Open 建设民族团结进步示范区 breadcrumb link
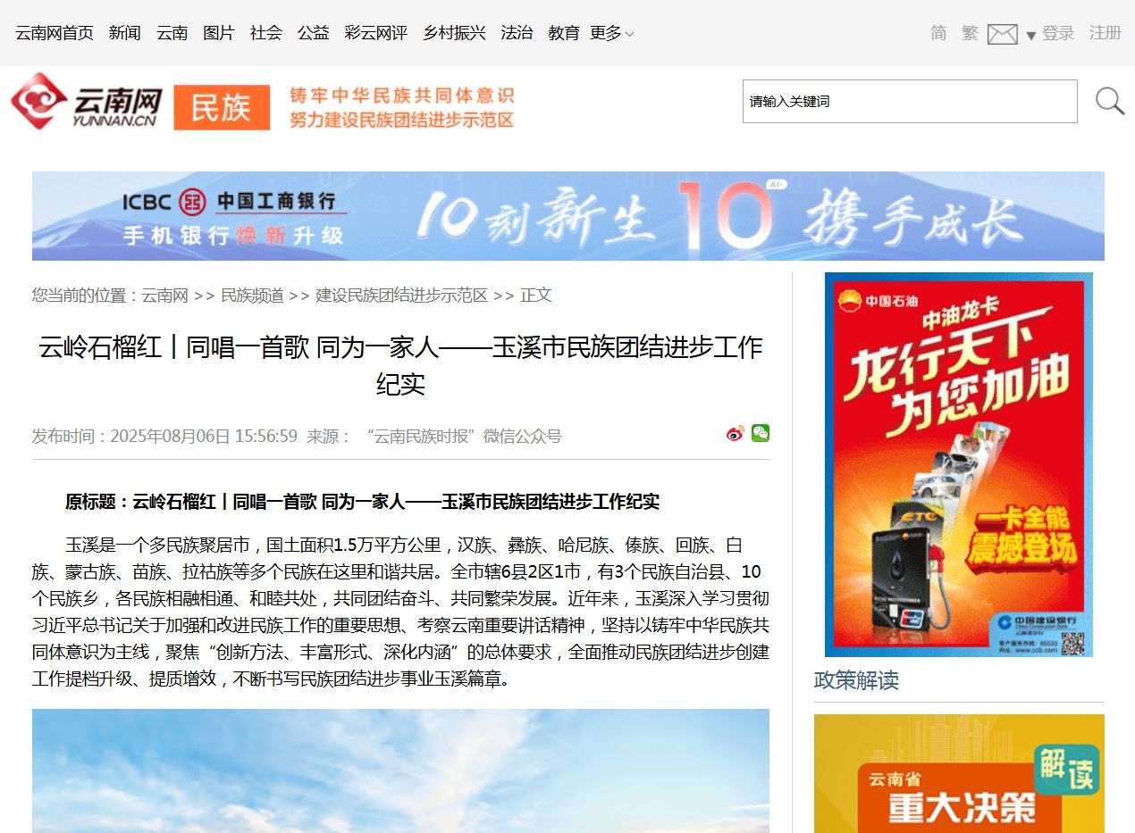This screenshot has width=1135, height=833. tap(401, 296)
